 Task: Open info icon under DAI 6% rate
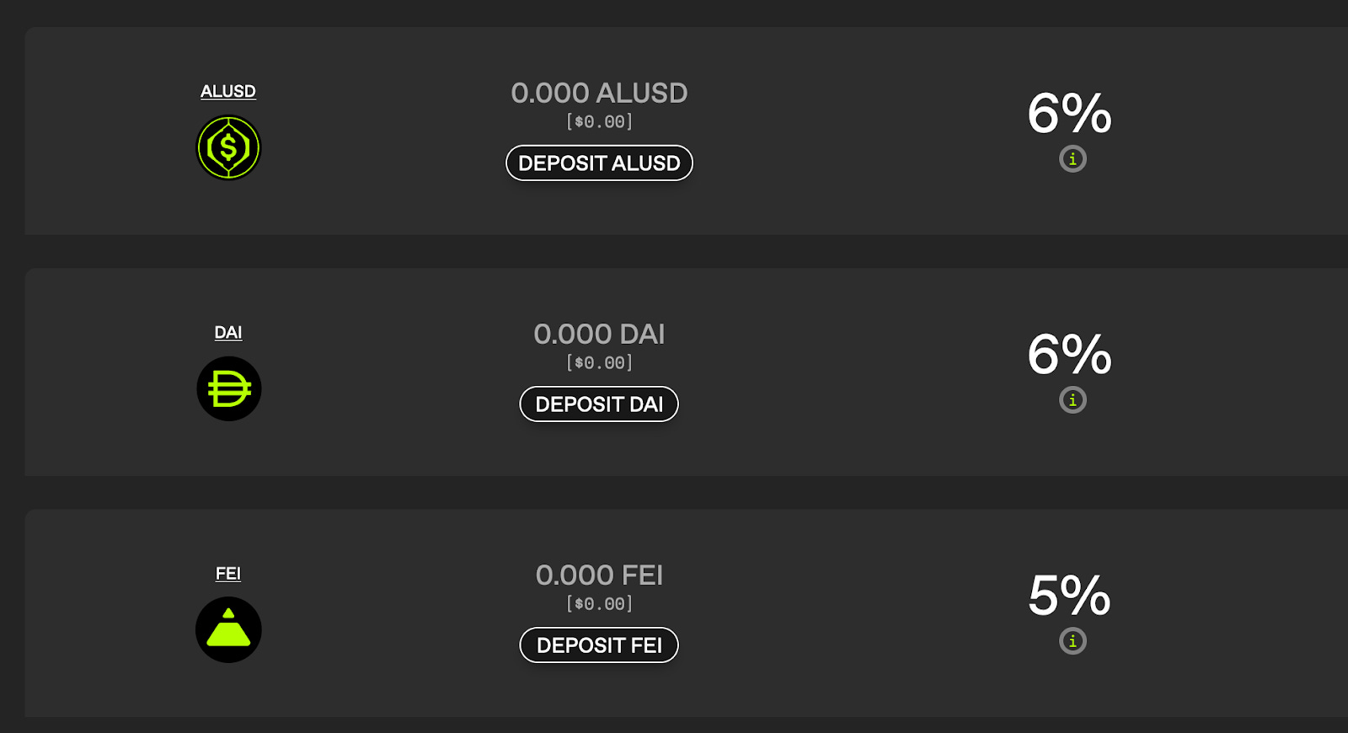[x=1073, y=399]
